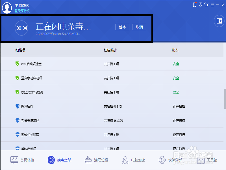Click the 首页体检 monitor icon
Screen dimensions: 226x170
click(x=14, y=160)
